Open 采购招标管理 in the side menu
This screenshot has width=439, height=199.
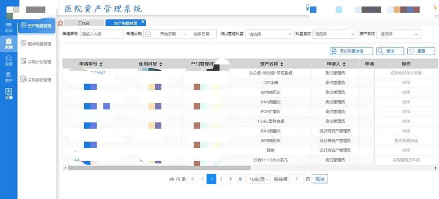tap(36, 80)
